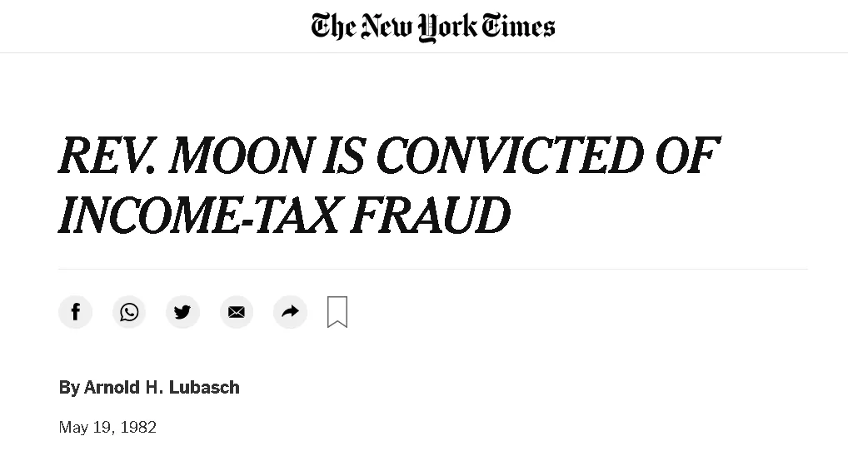Viewport: 848px width, 456px height.
Task: Click the word "By" in the byline
Action: (69, 387)
